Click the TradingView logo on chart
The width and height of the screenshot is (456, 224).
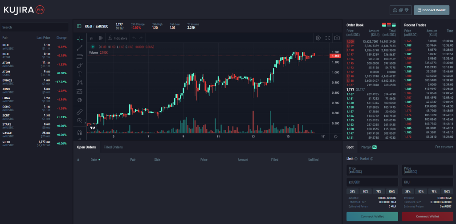(93, 128)
